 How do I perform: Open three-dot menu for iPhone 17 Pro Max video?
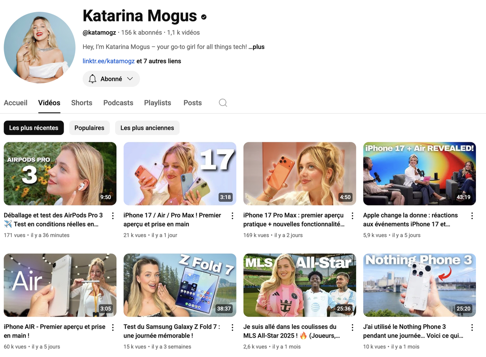(352, 216)
